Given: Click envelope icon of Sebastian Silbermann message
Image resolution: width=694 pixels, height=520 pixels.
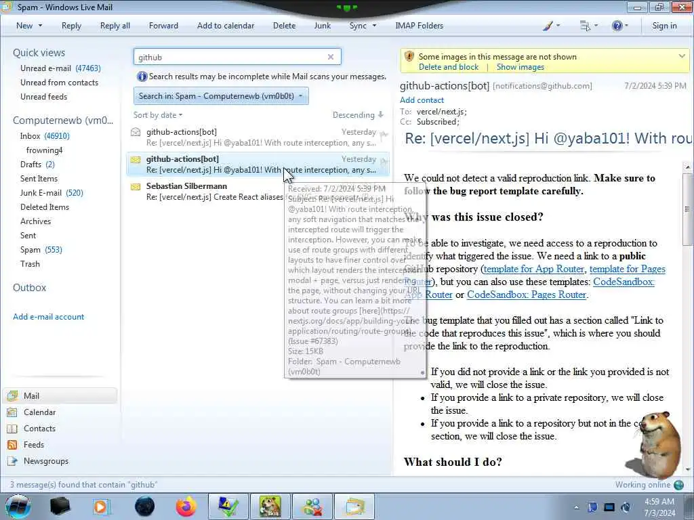Looking at the screenshot, I should point(136,187).
